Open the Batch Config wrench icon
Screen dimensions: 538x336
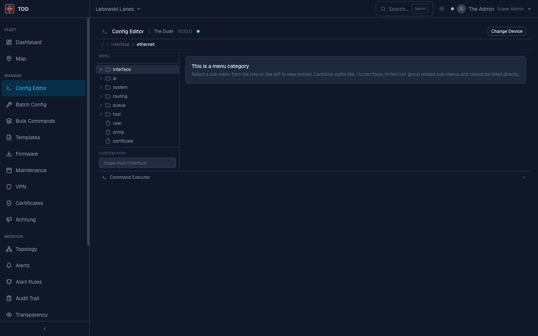(9, 105)
